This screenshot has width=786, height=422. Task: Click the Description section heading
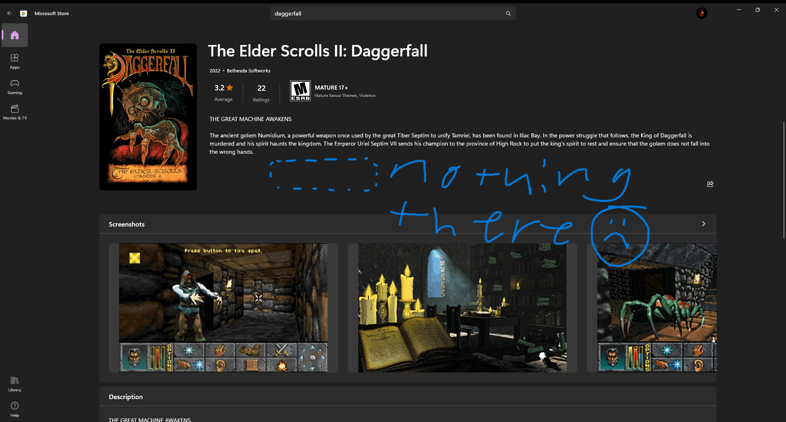[126, 397]
